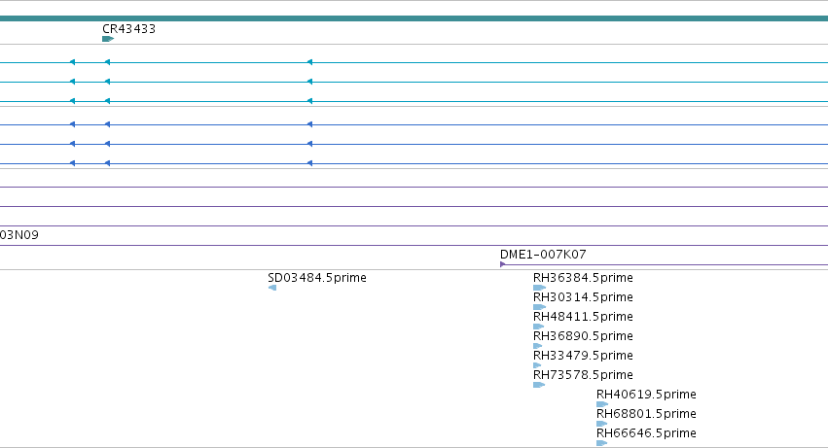The width and height of the screenshot is (828, 448).
Task: Click the 03N09 partial clone label
Action: (x=19, y=235)
